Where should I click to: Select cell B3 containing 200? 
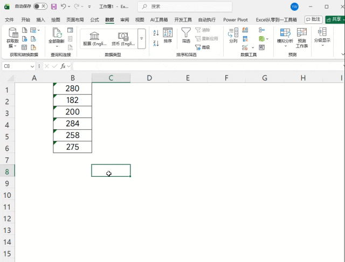tap(73, 112)
